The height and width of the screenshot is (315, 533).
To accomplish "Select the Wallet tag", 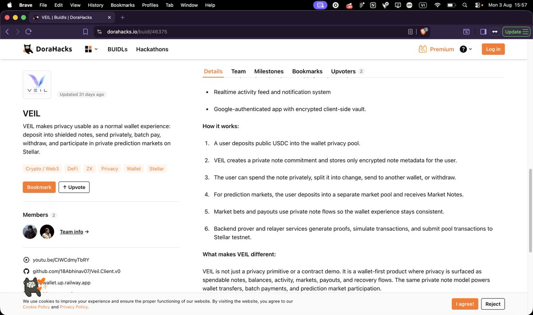I will pyautogui.click(x=134, y=169).
